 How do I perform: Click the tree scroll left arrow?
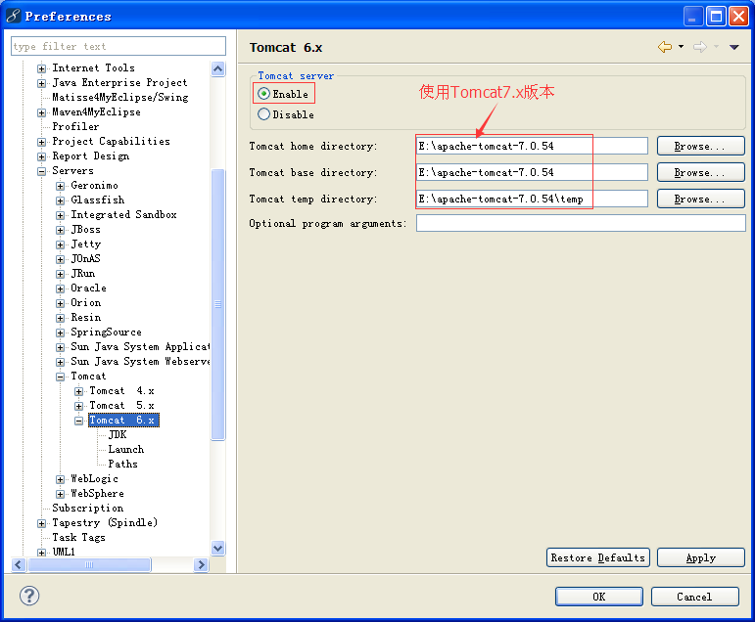click(x=19, y=564)
